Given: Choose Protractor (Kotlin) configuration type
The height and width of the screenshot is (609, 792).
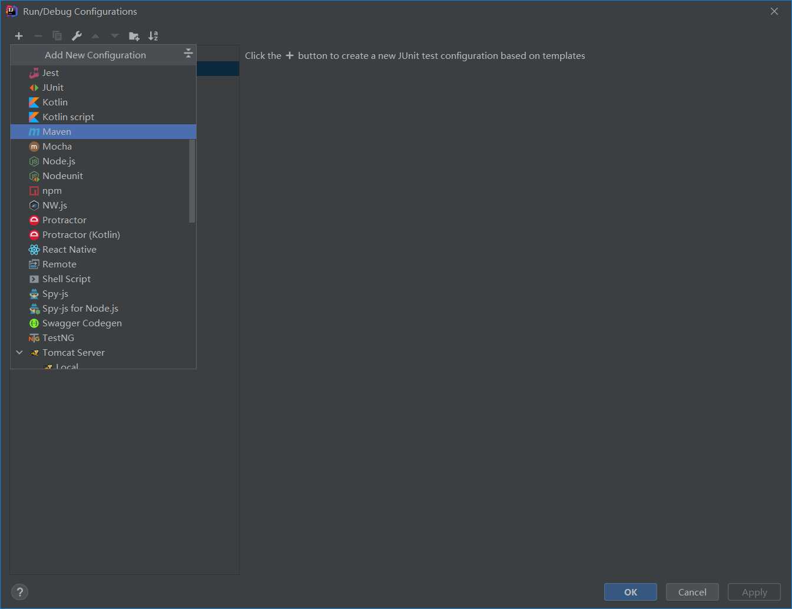Looking at the screenshot, I should point(103,235).
